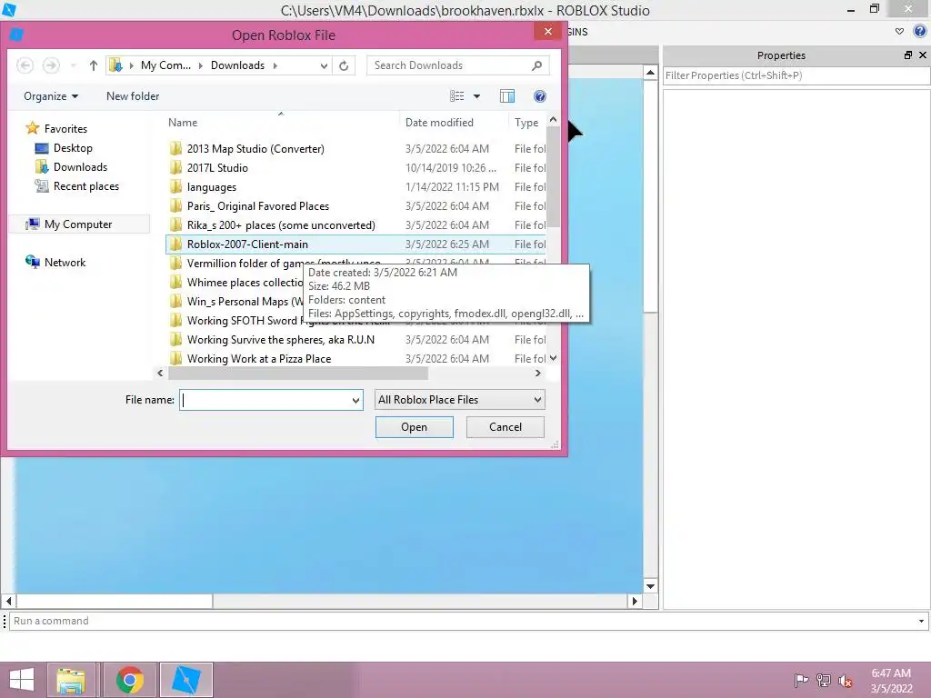This screenshot has width=931, height=698.
Task: Open the recent locations dropdown beside Forward arrow
Action: pos(73,65)
